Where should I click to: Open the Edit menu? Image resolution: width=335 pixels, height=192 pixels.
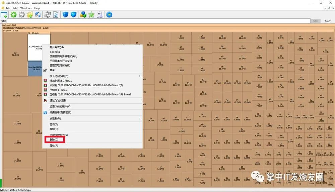coord(15,8)
